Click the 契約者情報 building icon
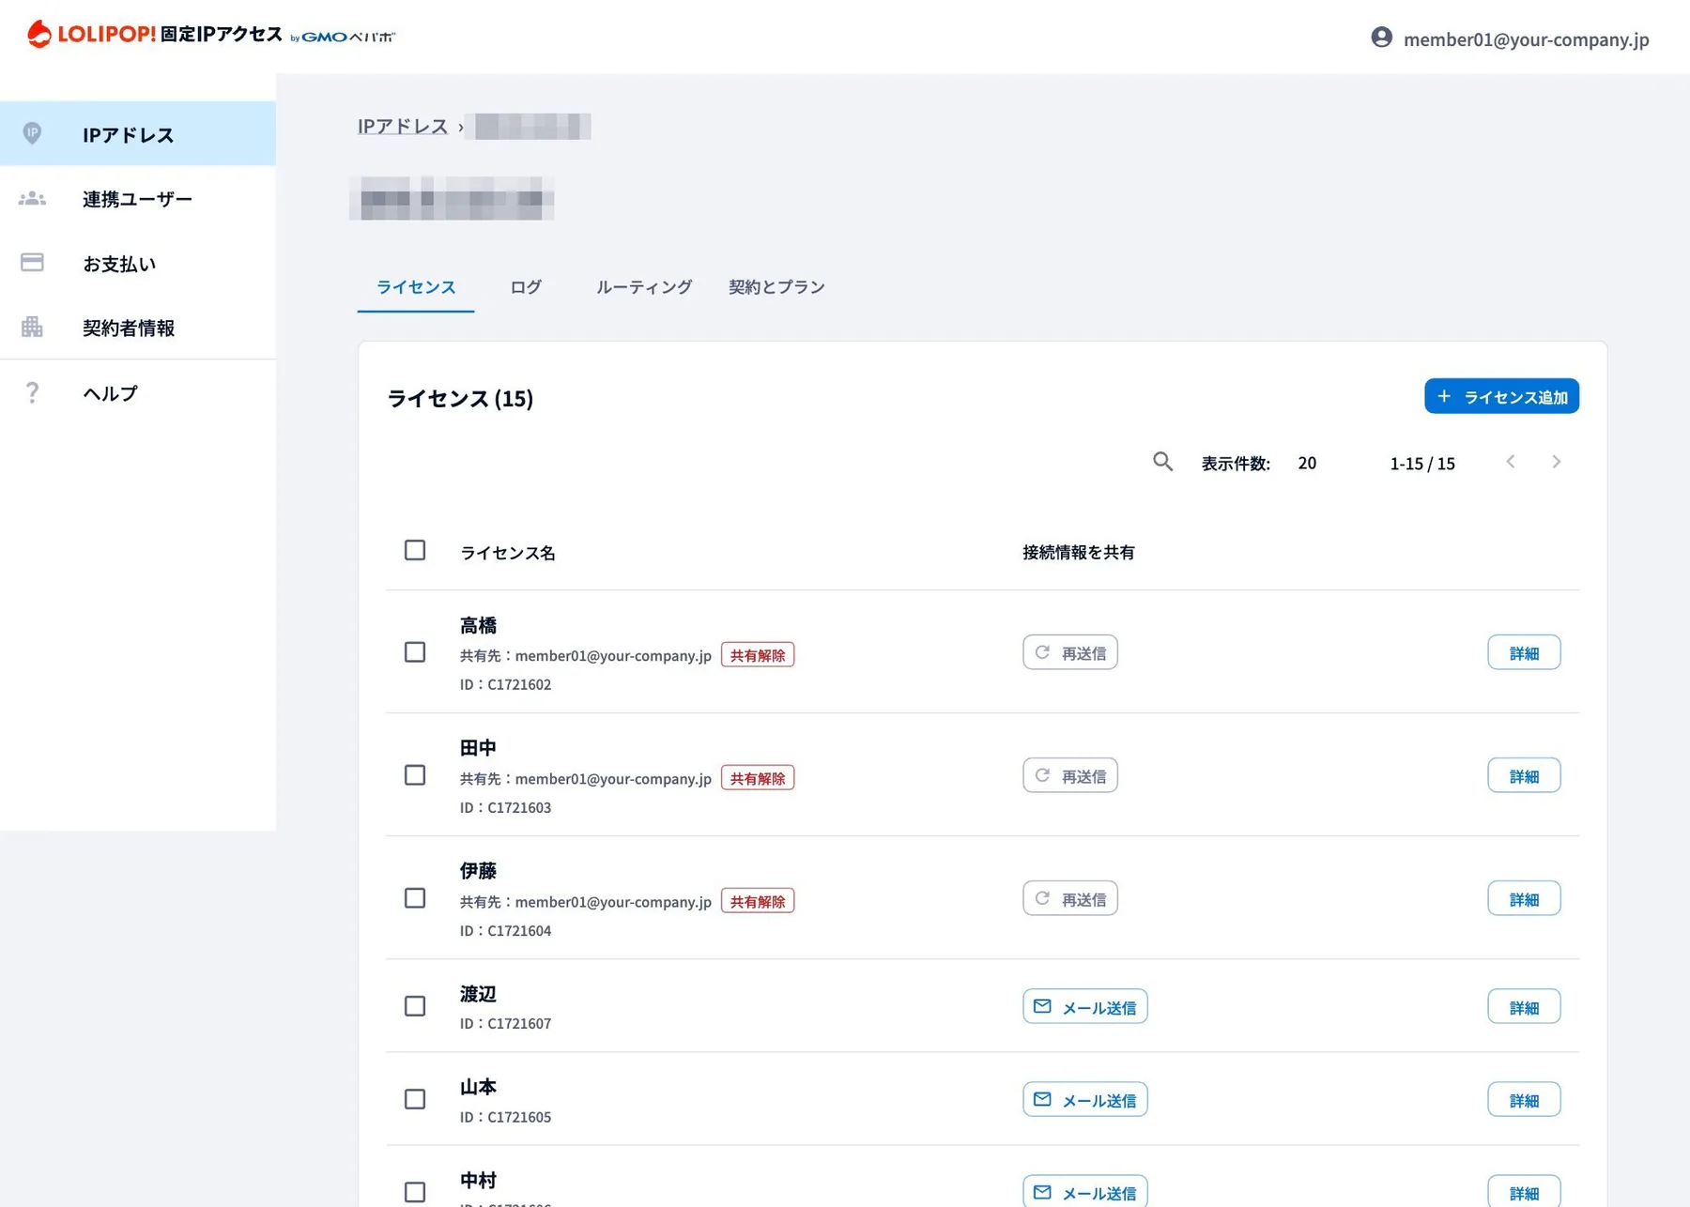 [x=32, y=327]
